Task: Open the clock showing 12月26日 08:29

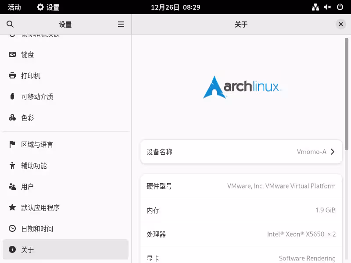Action: (175, 7)
